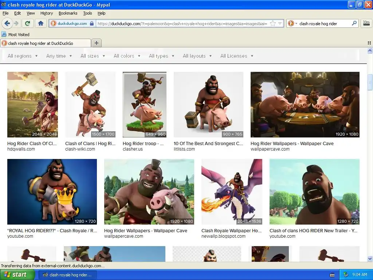Open the browser home page
Screen dimensions: 373x280
click(41, 23)
